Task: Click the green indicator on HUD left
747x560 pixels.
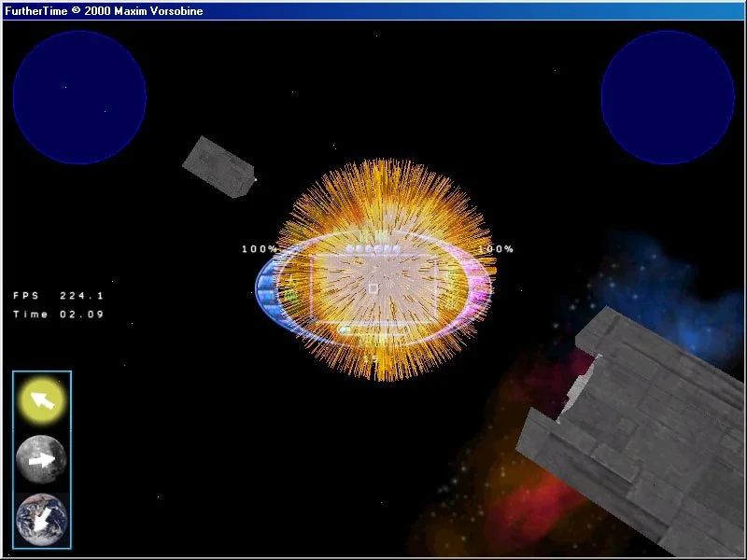Action: click(x=290, y=295)
